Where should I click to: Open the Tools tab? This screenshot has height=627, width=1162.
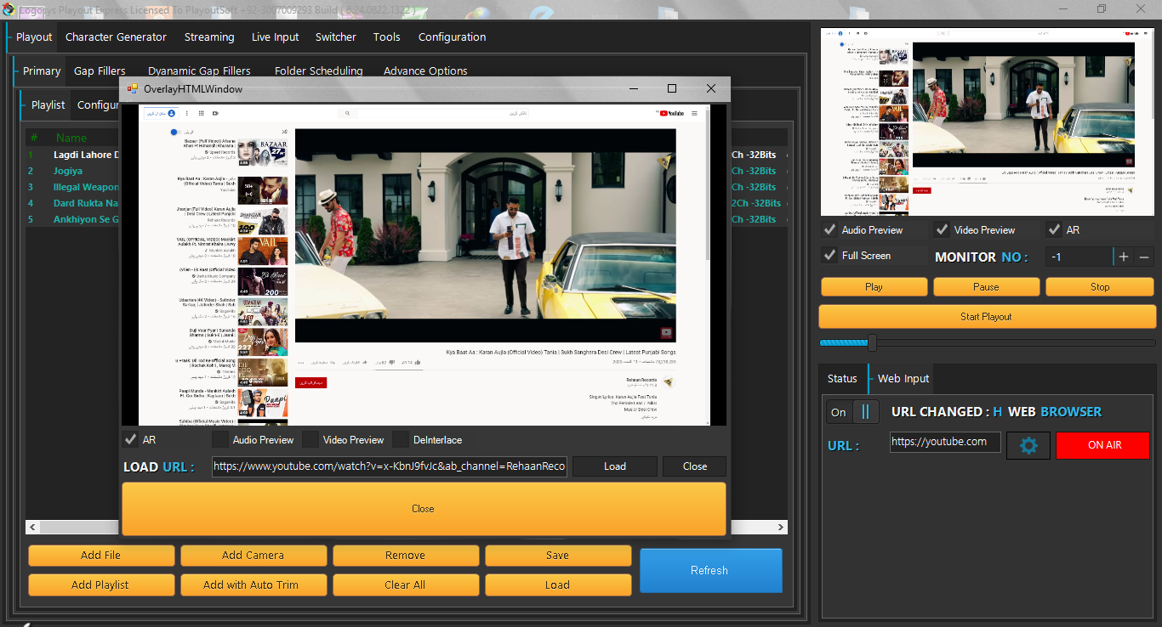tap(387, 37)
